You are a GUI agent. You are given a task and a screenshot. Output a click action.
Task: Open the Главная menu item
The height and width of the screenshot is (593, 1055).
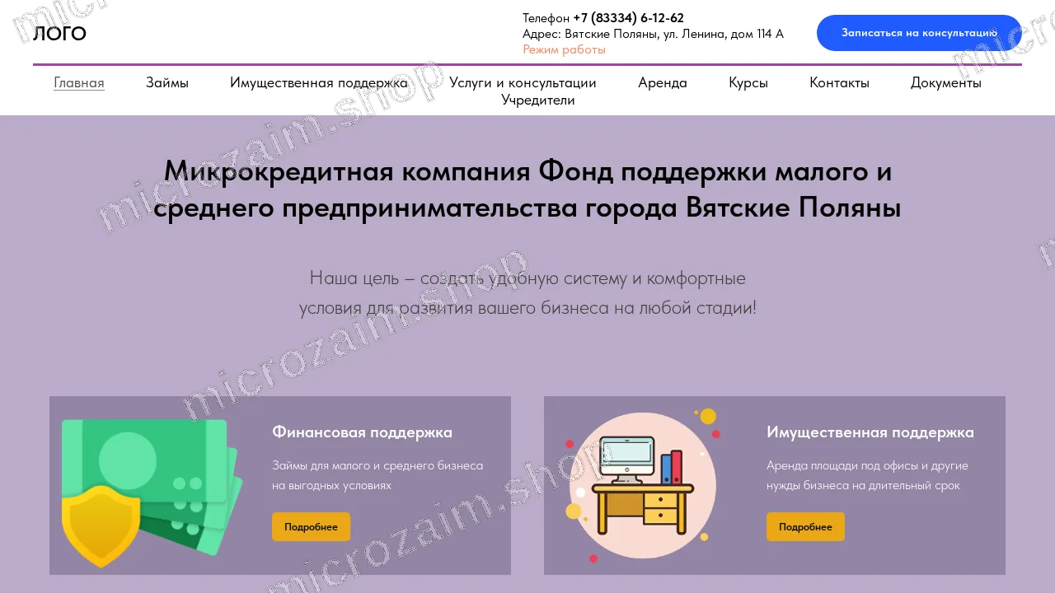pos(79,82)
